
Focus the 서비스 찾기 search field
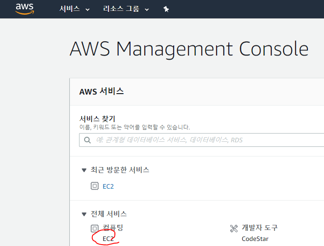click(x=201, y=140)
